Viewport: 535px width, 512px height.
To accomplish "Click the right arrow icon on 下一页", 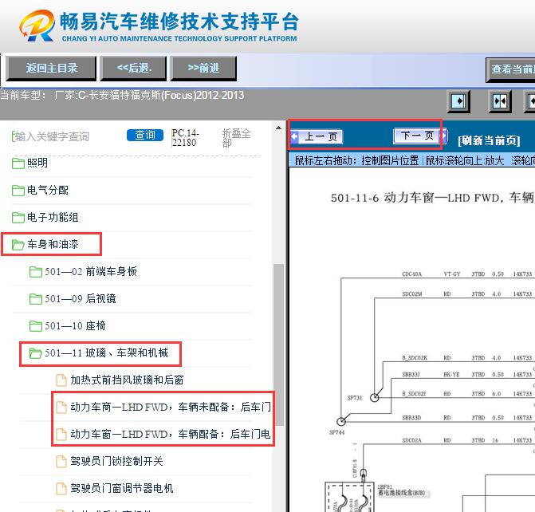I will 444,136.
